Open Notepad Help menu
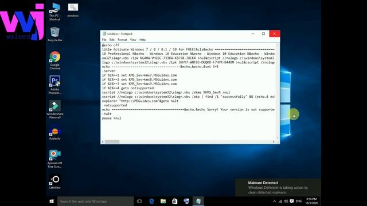367x206 pixels. tap(142, 39)
